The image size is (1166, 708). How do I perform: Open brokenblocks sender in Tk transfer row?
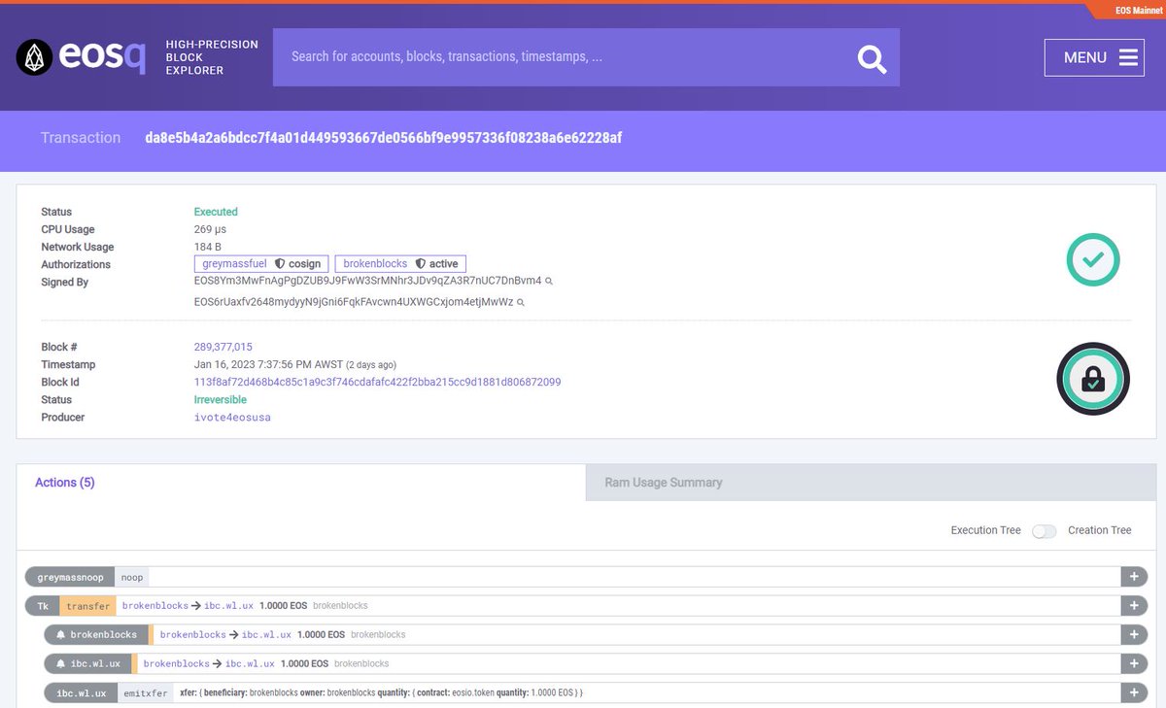pyautogui.click(x=155, y=605)
